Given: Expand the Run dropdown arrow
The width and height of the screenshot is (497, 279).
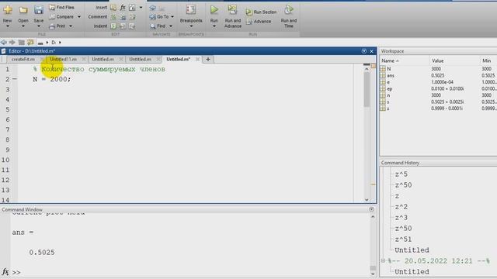Looking at the screenshot, I should pos(214,26).
